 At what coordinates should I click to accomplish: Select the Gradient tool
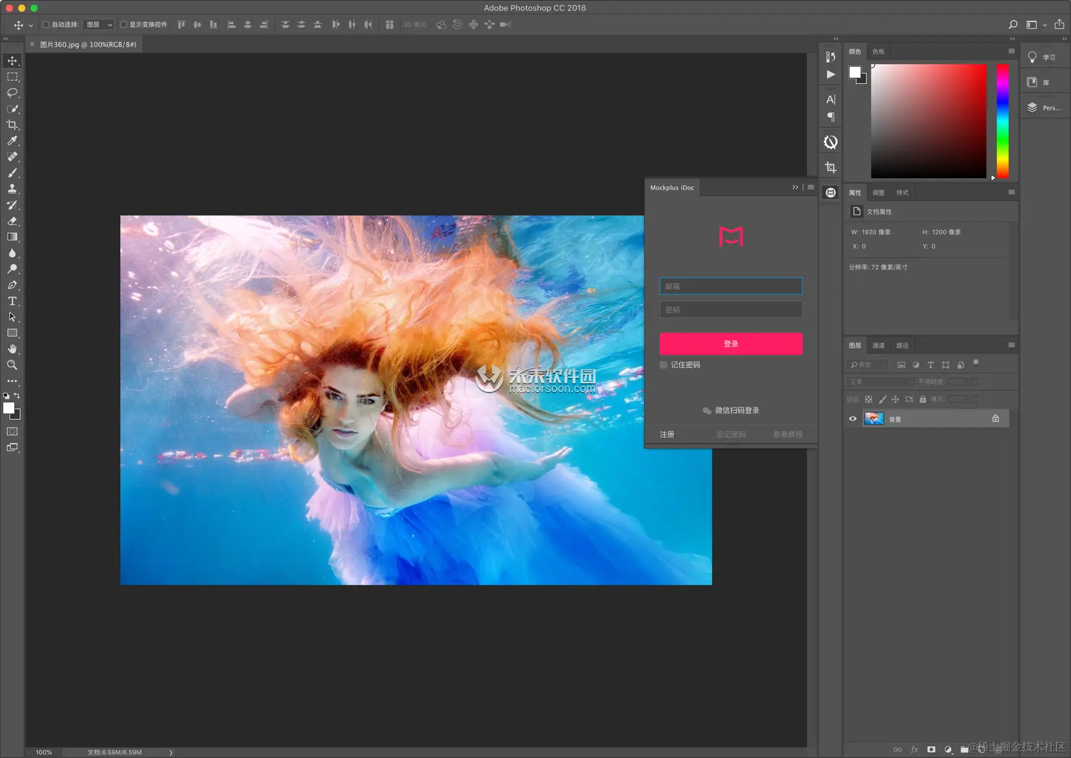coord(12,237)
